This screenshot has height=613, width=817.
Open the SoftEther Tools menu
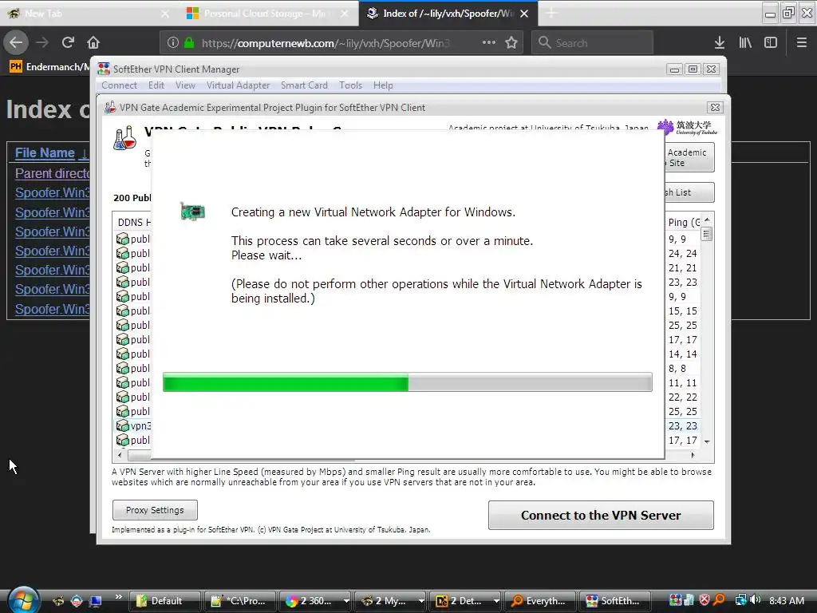point(350,85)
